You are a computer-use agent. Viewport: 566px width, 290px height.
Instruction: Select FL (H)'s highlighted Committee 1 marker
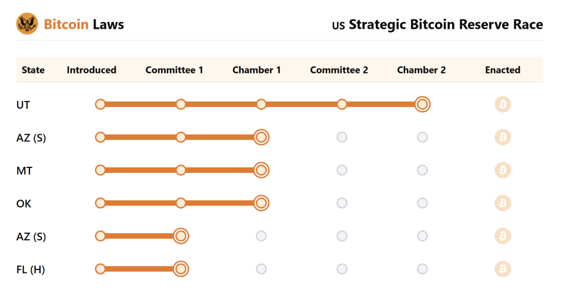pyautogui.click(x=181, y=269)
